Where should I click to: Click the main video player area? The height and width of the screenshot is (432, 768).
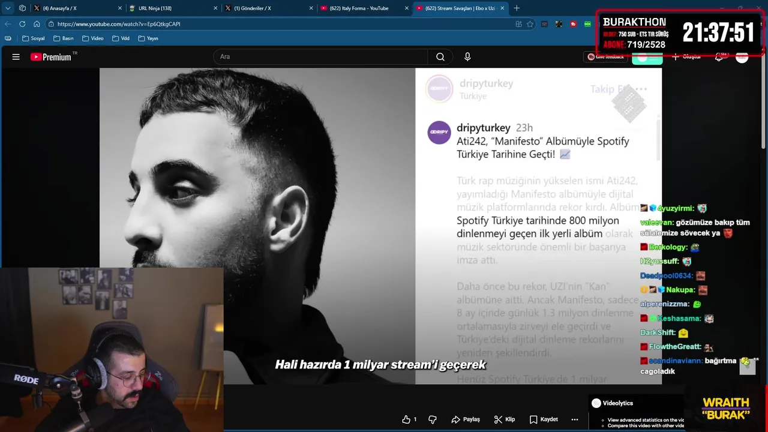[380, 226]
